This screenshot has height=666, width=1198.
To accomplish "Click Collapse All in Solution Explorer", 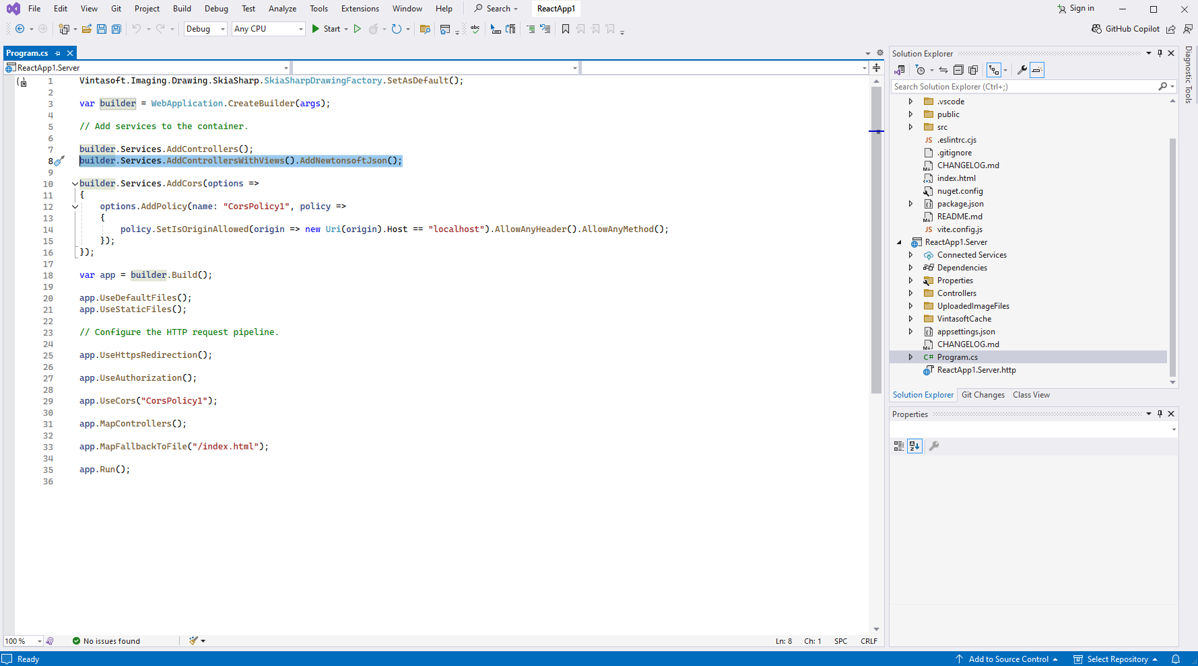I will pos(958,70).
